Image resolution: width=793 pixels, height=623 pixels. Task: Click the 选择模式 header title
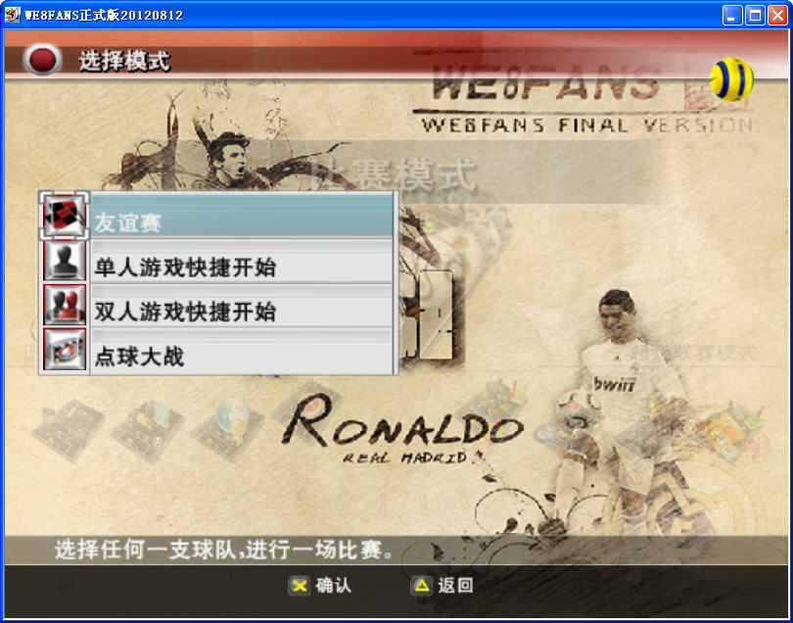point(124,62)
